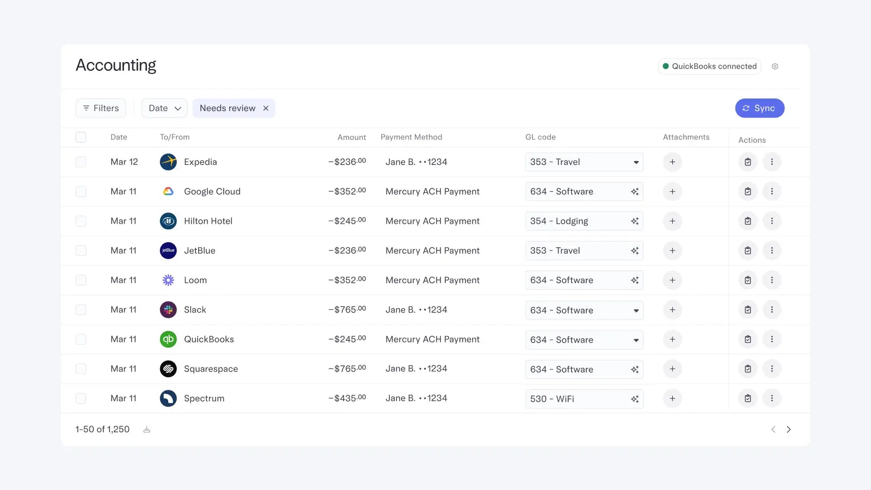Open the Filters button

101,108
